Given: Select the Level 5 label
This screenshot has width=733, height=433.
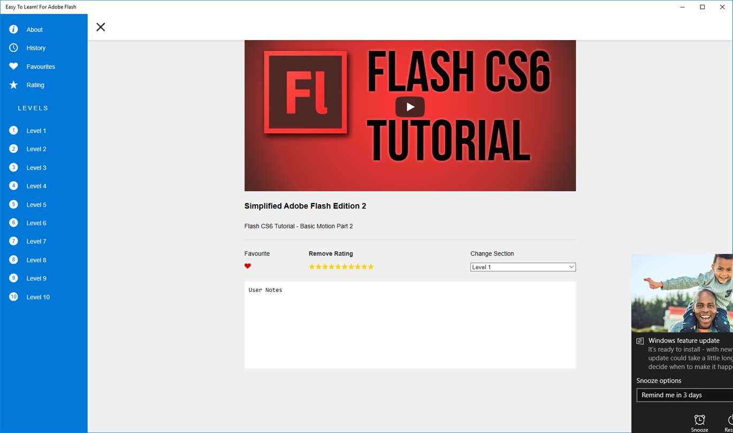Looking at the screenshot, I should pos(36,205).
